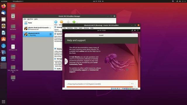Select Ubuntu 20.04 Social Accounts VM entry
Viewport: 187px width, 105px height.
pyautogui.click(x=38, y=29)
